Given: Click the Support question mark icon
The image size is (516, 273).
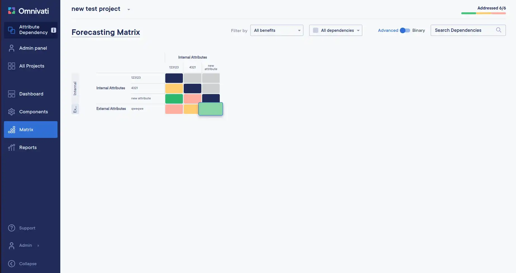Looking at the screenshot, I should tap(11, 228).
